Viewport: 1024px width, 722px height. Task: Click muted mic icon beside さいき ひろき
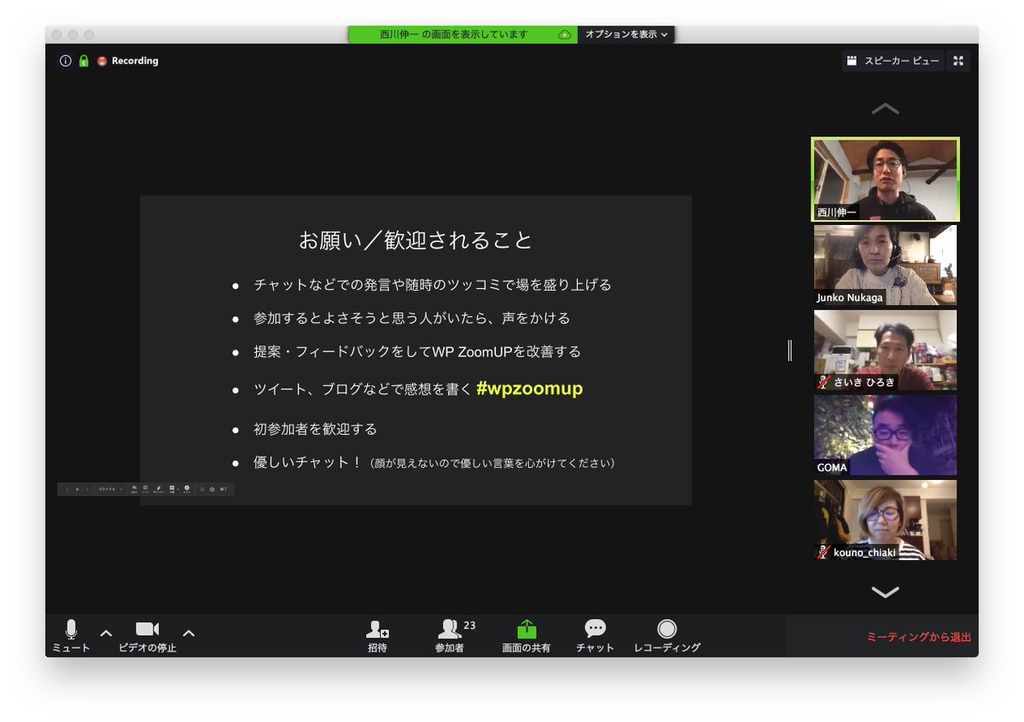[x=823, y=382]
